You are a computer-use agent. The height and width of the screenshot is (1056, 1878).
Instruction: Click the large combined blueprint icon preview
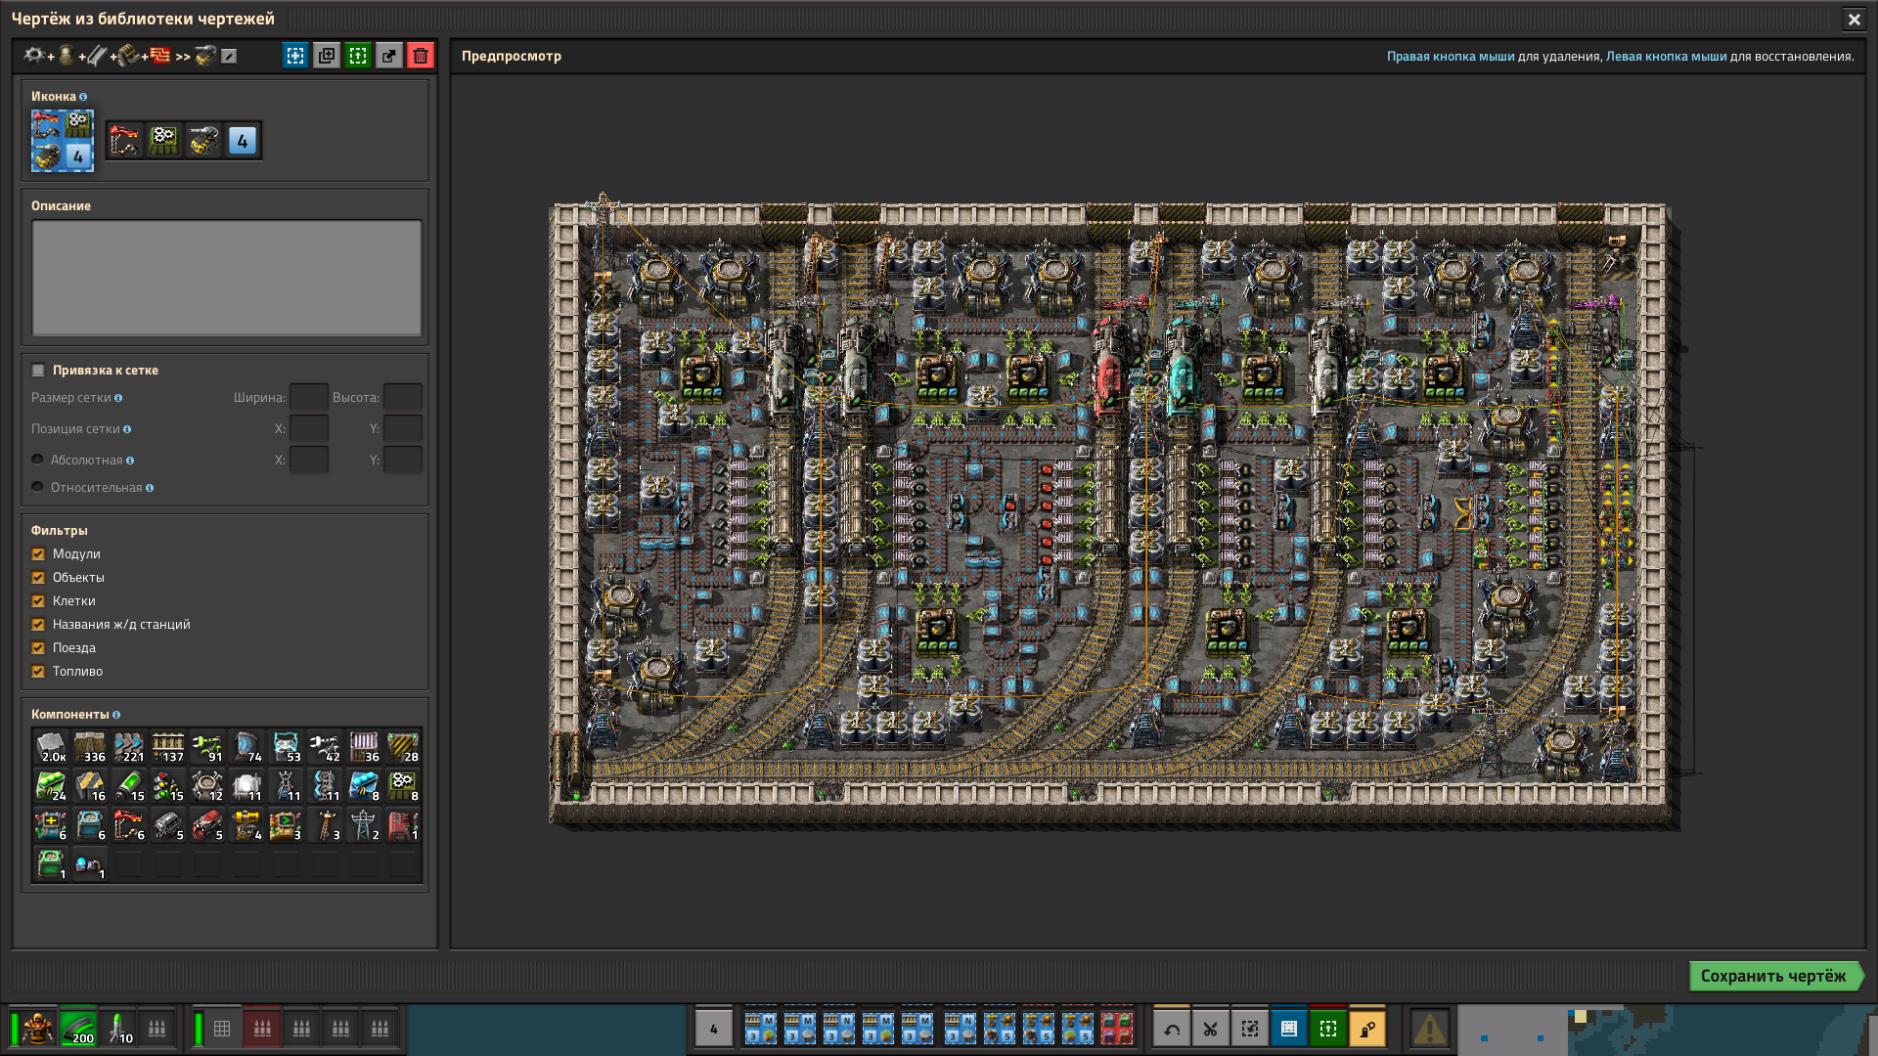click(63, 141)
